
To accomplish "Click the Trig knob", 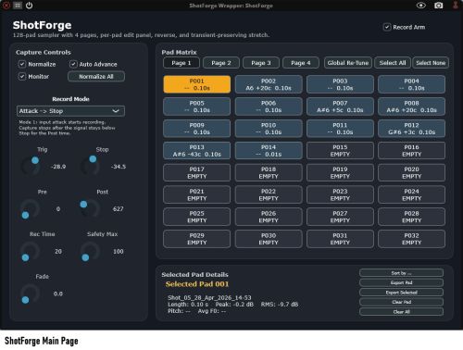I will pos(31,167).
